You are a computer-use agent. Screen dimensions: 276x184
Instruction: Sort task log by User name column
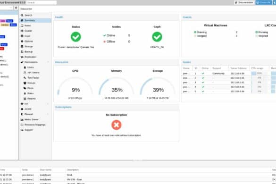point(52,170)
